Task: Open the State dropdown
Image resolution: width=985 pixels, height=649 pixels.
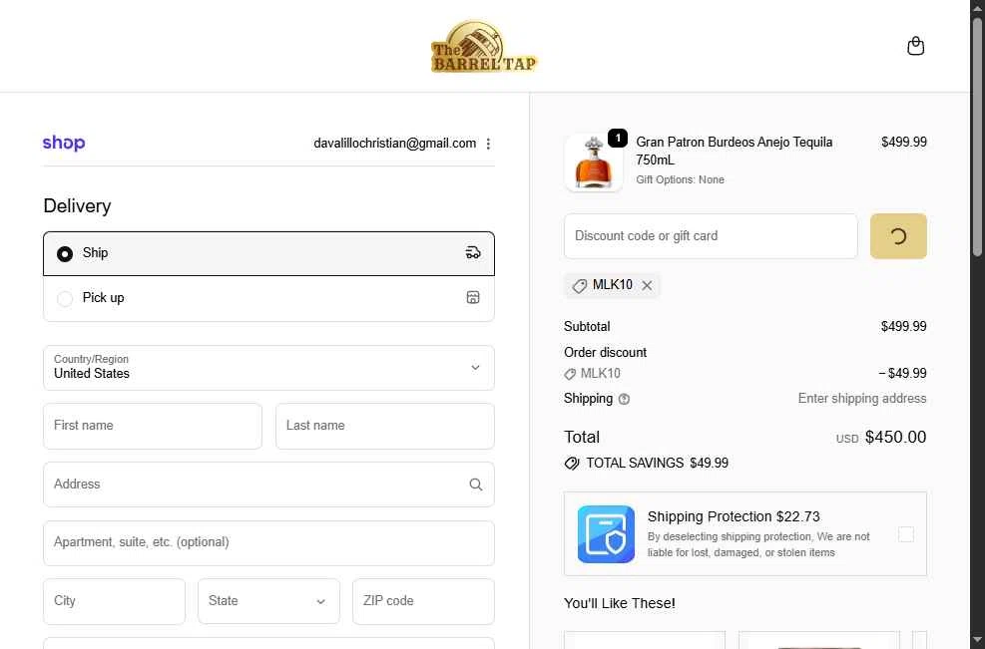Action: tap(268, 601)
